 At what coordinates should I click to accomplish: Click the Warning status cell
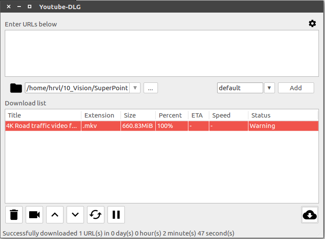[283, 126]
